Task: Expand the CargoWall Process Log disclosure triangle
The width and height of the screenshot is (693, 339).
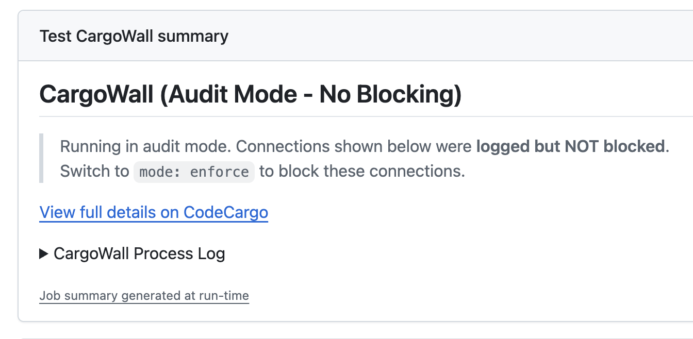Action: (44, 253)
